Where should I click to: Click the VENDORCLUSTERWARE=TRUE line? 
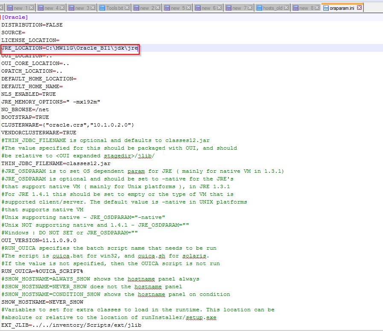point(39,133)
